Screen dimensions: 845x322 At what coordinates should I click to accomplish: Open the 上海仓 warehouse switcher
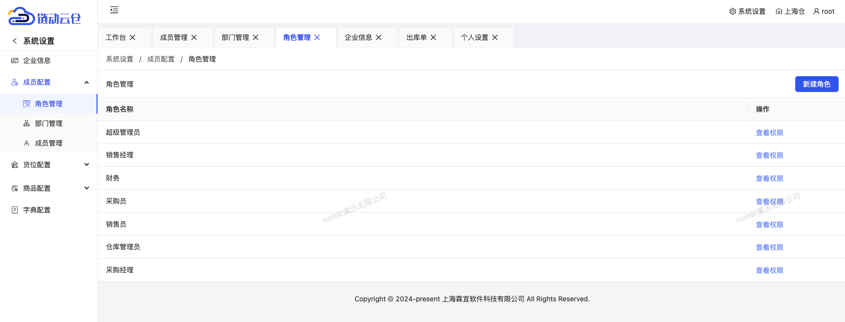click(x=790, y=11)
